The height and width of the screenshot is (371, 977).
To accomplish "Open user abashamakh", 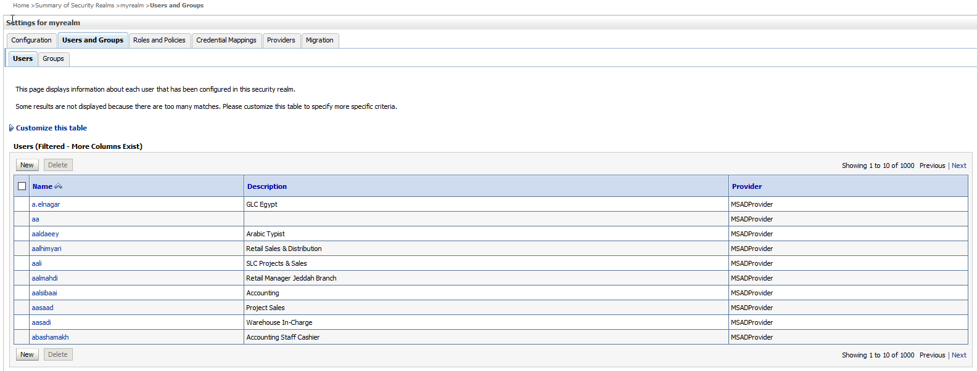I will (x=50, y=337).
